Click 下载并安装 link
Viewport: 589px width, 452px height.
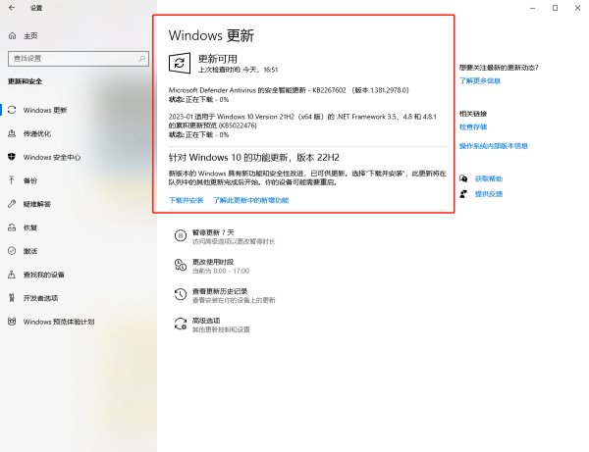[186, 200]
